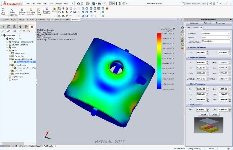This screenshot has width=233, height=150.
Task: Run Study from the HFWorks ribbon
Action: (39, 12)
